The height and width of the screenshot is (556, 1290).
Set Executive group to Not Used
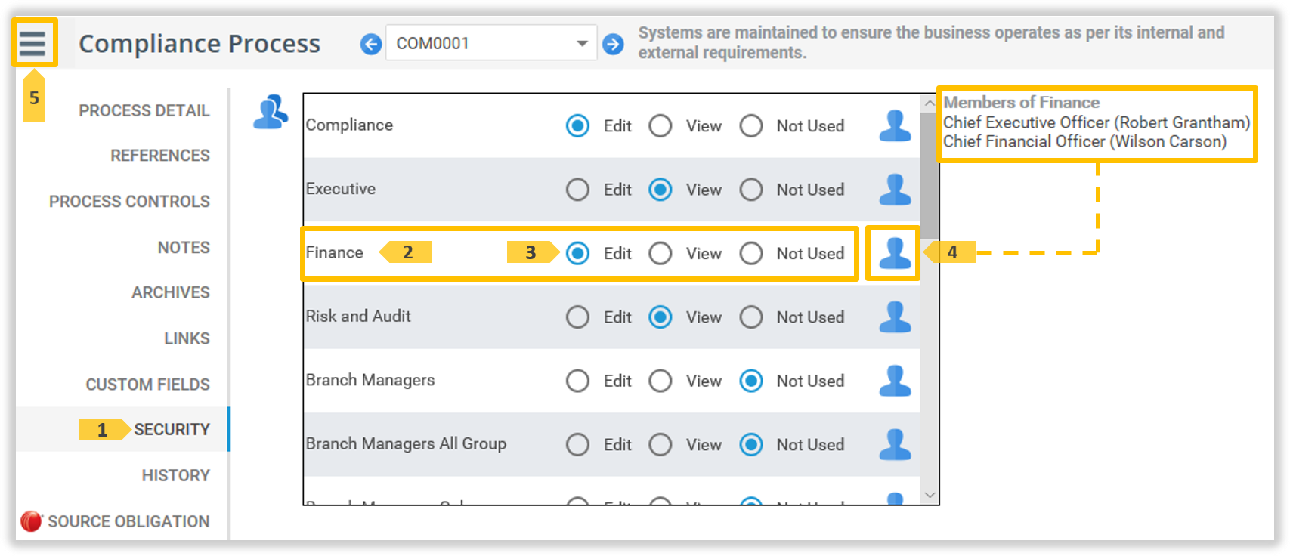point(751,190)
